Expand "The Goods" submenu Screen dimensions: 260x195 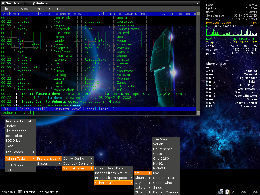click(x=14, y=152)
